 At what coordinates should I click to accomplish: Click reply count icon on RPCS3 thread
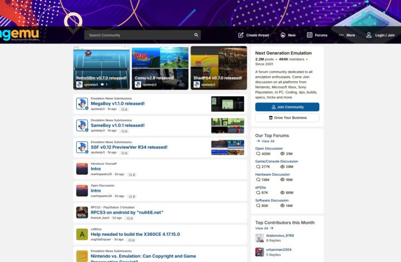click(128, 218)
